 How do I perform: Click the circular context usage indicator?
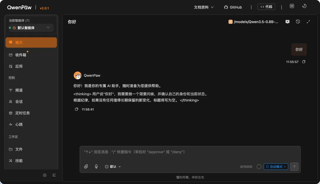click(259, 167)
